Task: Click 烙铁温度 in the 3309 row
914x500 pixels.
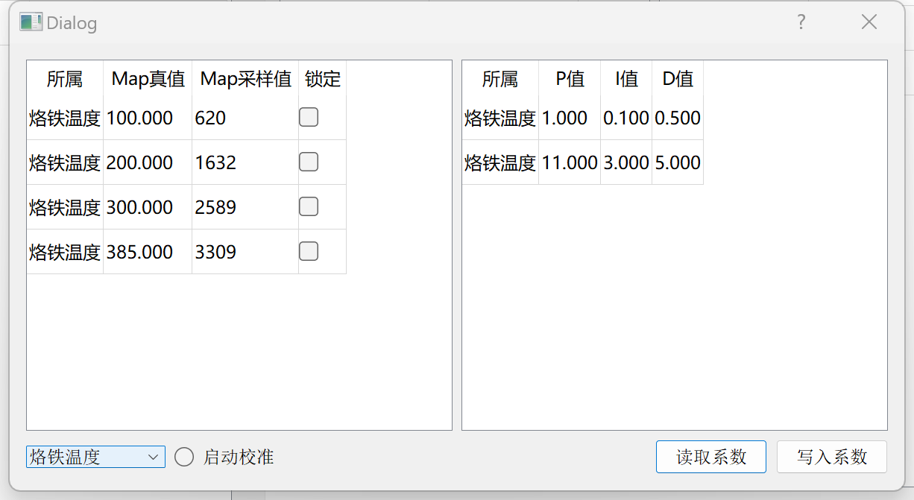Action: click(65, 252)
